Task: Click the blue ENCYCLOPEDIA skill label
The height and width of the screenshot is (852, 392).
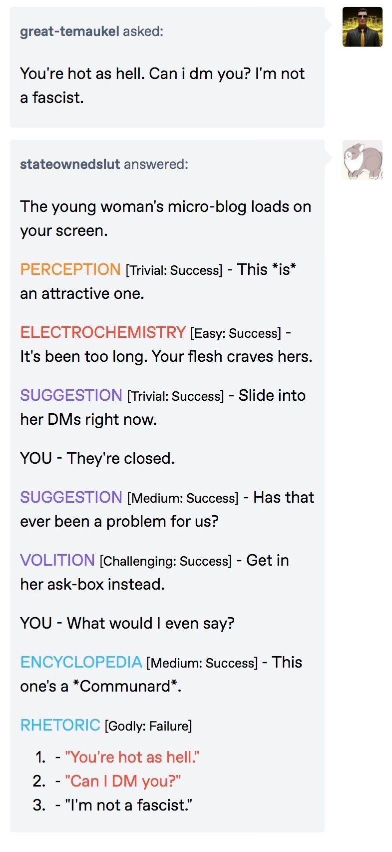Action: point(81,662)
